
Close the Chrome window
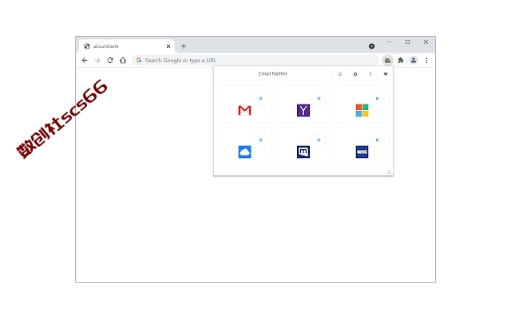pyautogui.click(x=426, y=42)
